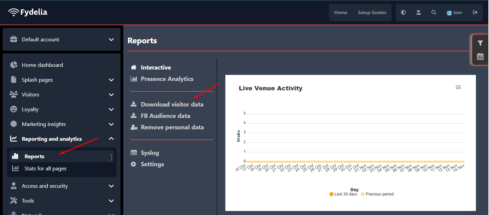Screen dimensions: 489x215
Task: Click the logout icon next to tom
Action: point(475,12)
